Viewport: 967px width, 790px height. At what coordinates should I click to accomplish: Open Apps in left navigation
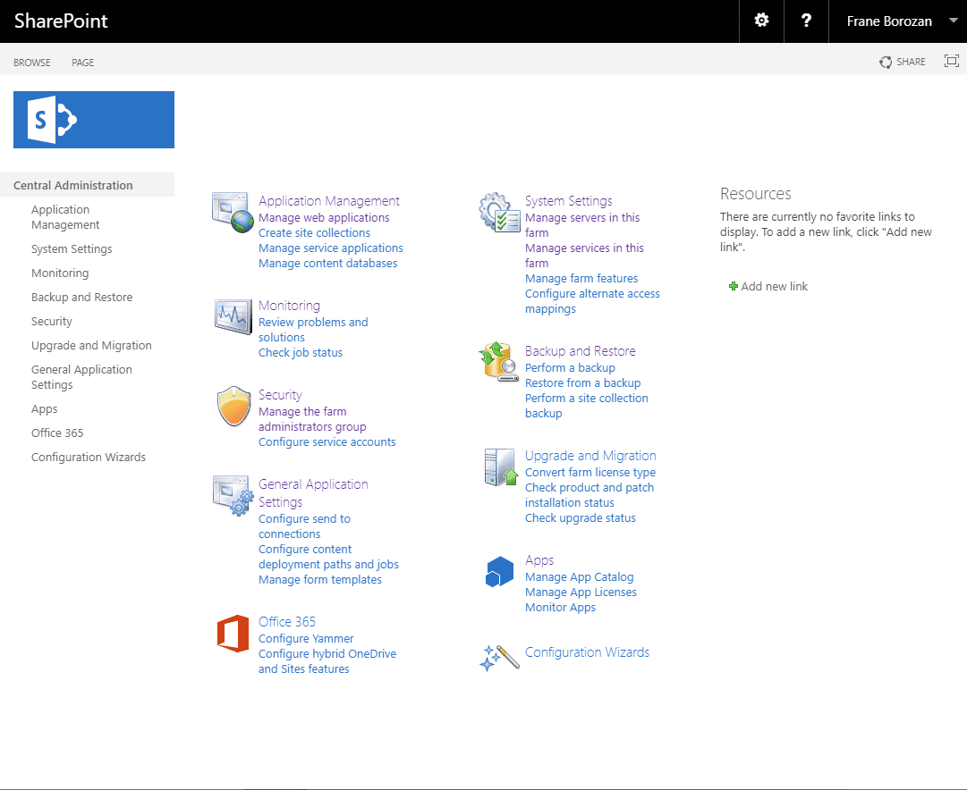pos(45,408)
